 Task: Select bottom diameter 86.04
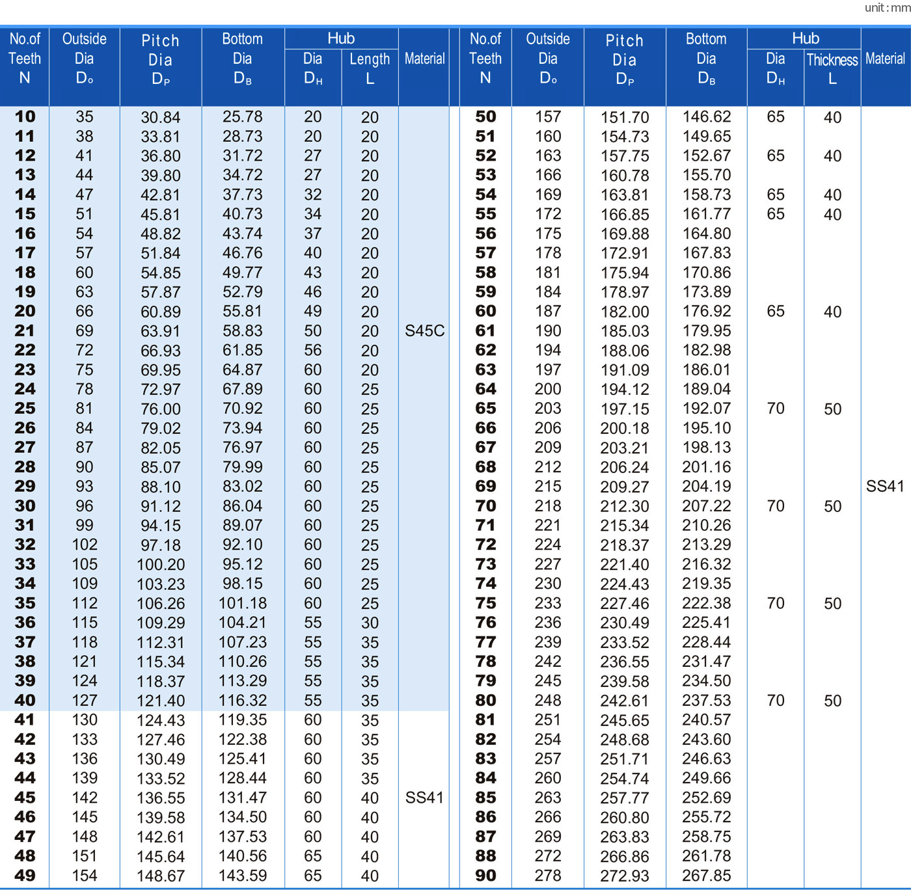click(243, 506)
